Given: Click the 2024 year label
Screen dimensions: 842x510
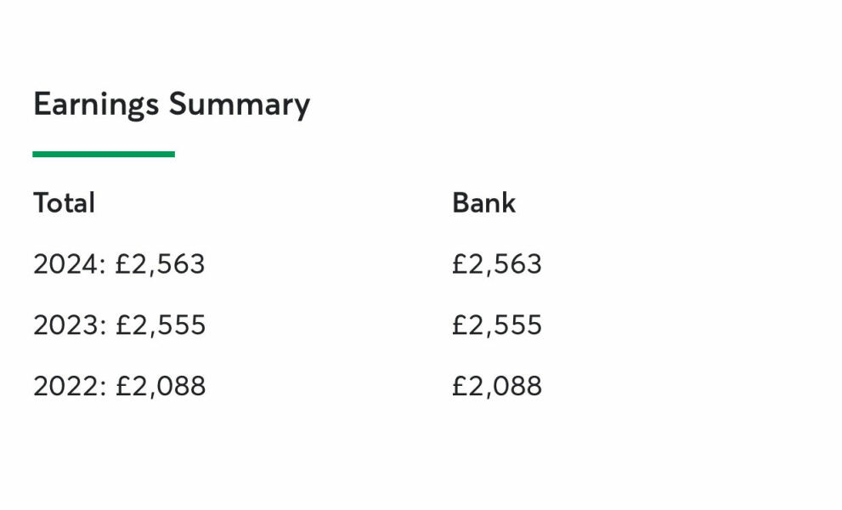Looking at the screenshot, I should pyautogui.click(x=65, y=264).
